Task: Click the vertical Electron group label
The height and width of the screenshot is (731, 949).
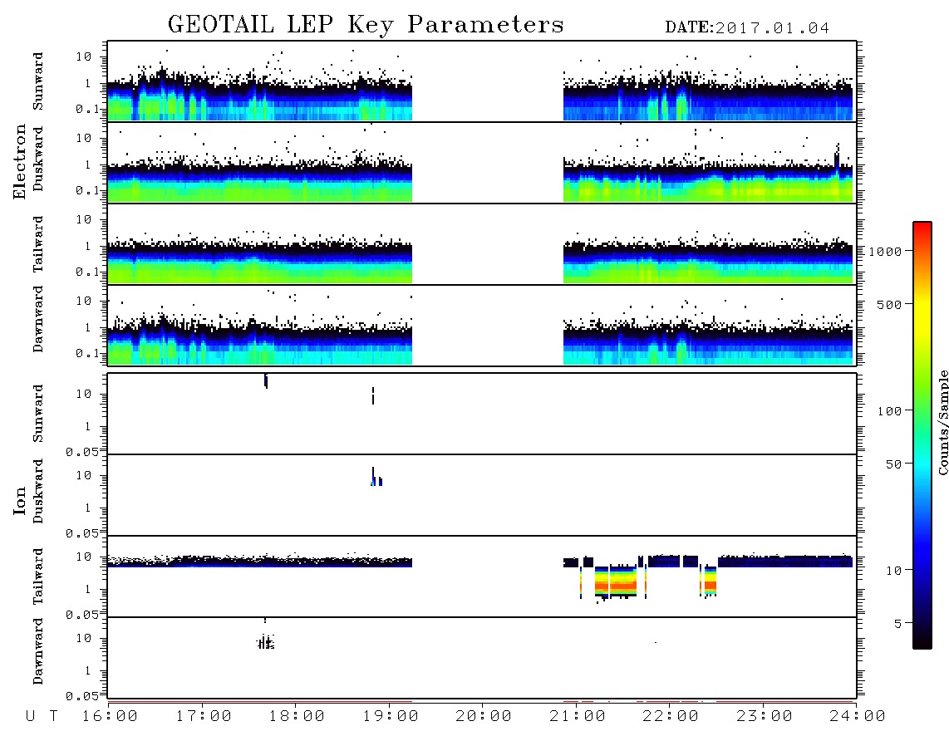Action: click(x=19, y=161)
